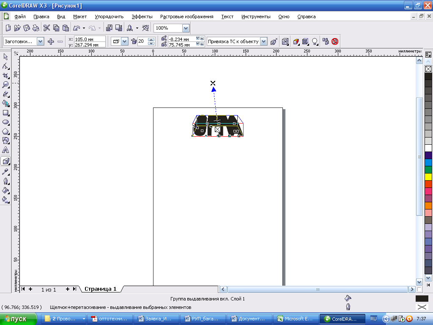Select the Outline pen tool
The image size is (433, 325).
[5, 181]
